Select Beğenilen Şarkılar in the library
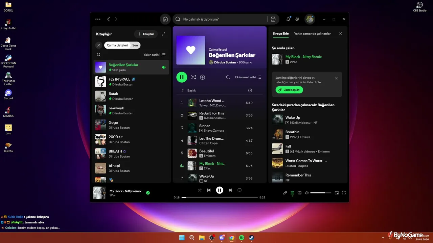The width and height of the screenshot is (433, 243). pos(131,67)
